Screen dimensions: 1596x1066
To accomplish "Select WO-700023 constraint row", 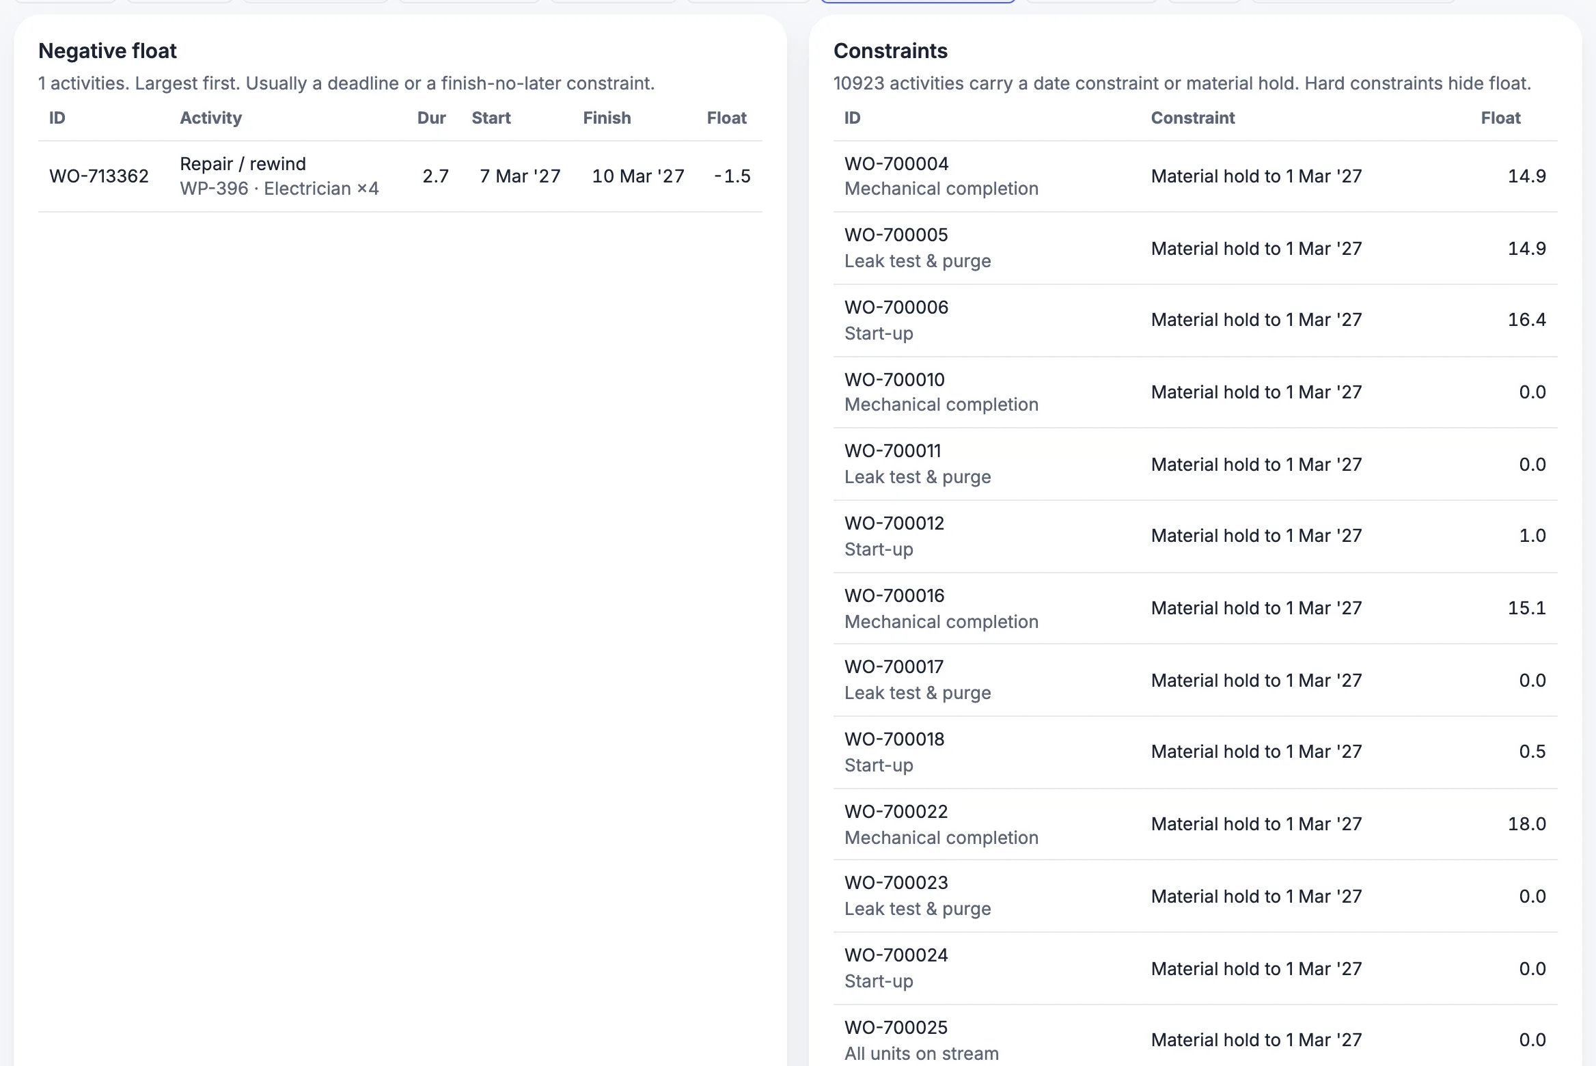I will (x=1195, y=896).
